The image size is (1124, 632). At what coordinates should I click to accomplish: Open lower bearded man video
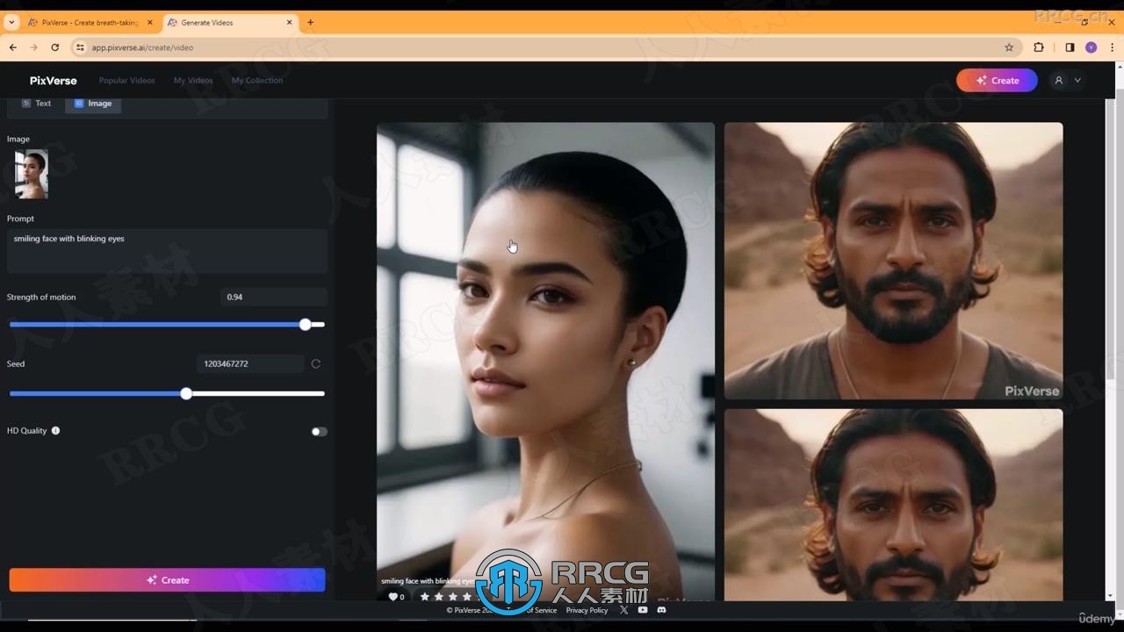click(x=893, y=505)
